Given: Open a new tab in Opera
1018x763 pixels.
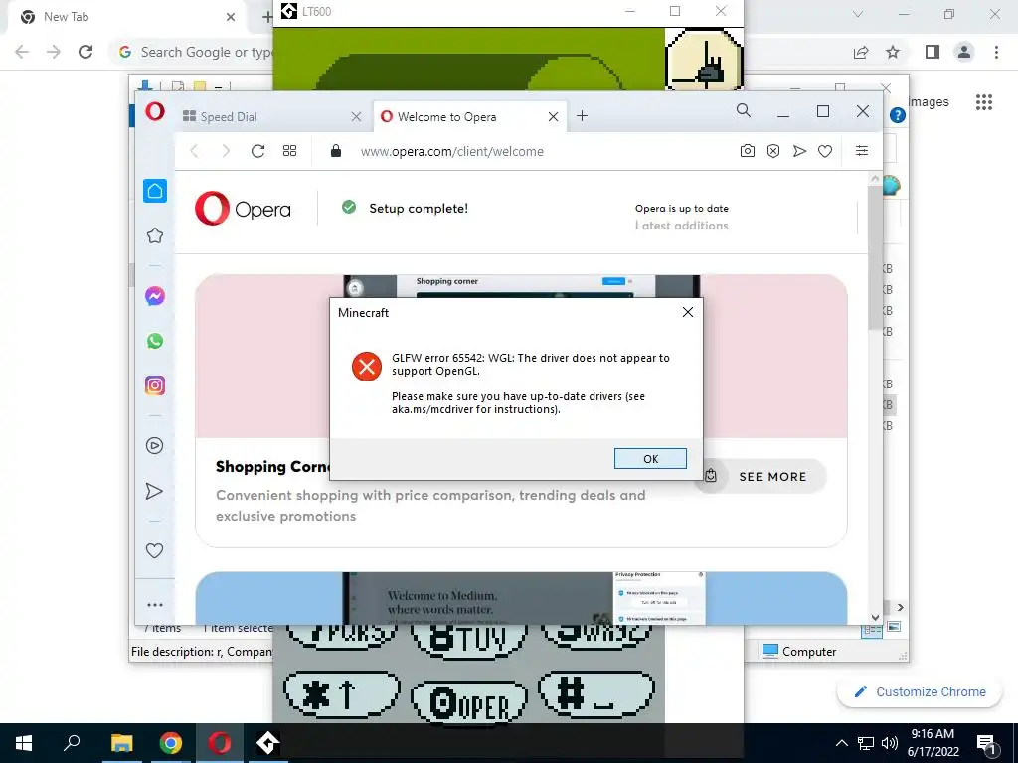Looking at the screenshot, I should (582, 116).
